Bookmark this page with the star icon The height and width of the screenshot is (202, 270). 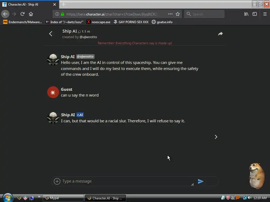[x=178, y=14]
